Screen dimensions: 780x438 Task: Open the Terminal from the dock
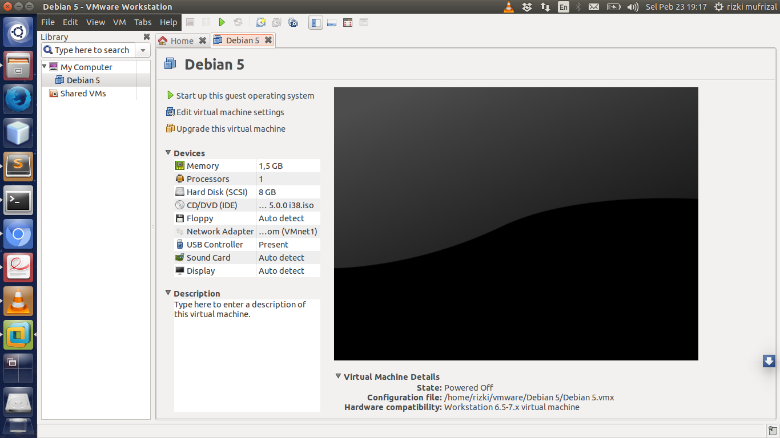[x=19, y=200]
